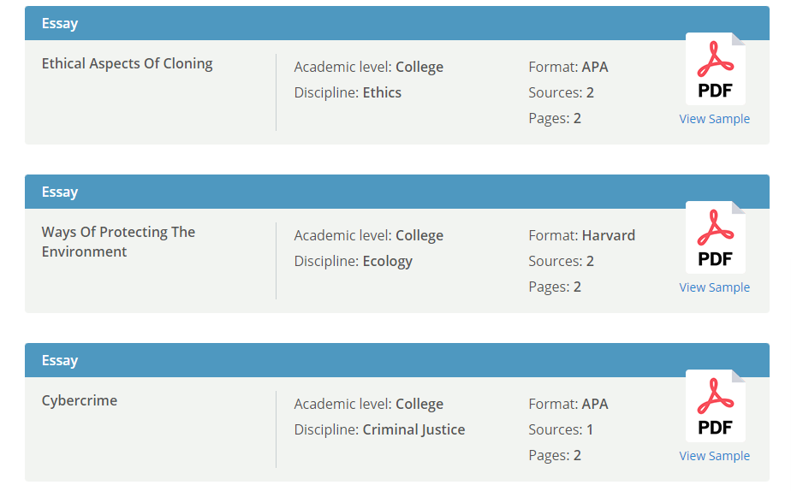Viewport: 791px width, 491px height.
Task: Click the Discipline: Ecology text
Action: (x=353, y=261)
